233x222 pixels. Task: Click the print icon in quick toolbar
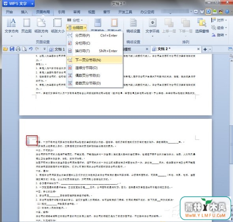pos(18,49)
